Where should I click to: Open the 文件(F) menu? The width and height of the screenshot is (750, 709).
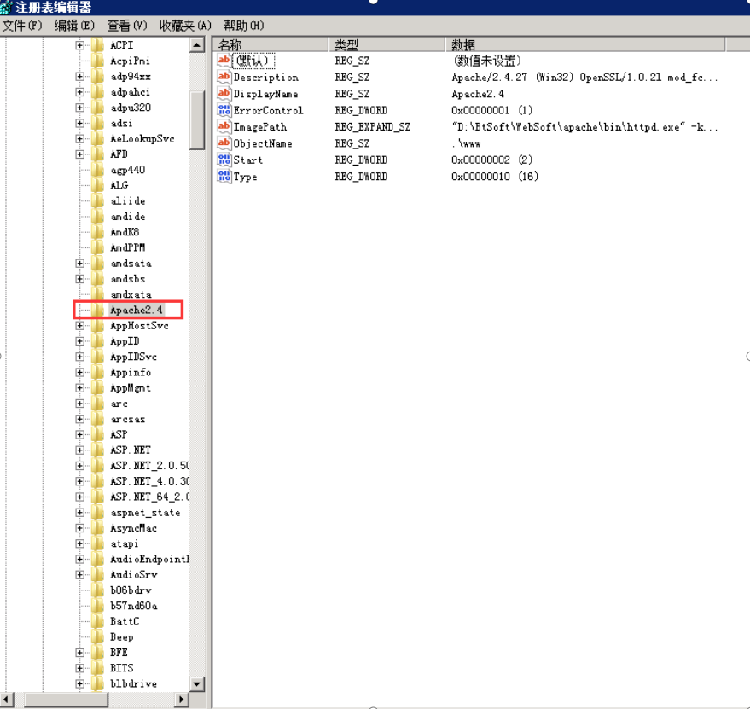click(x=22, y=26)
